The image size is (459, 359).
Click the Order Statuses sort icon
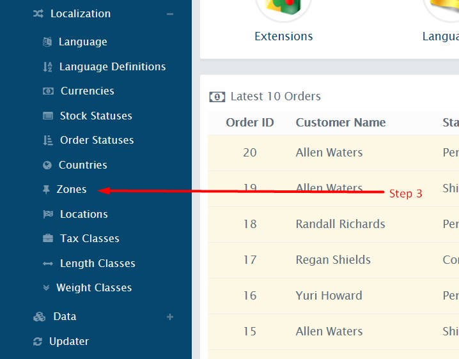48,140
